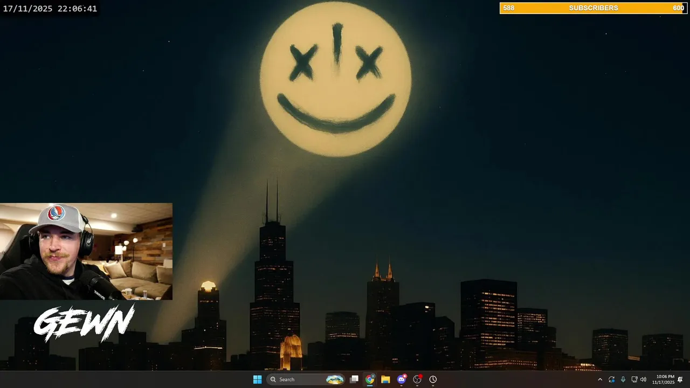The height and width of the screenshot is (388, 690).
Task: Open the Windows Start menu
Action: coord(258,379)
